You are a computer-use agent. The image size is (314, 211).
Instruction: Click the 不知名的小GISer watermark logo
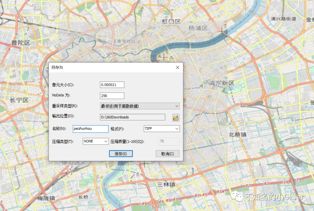pyautogui.click(x=238, y=197)
